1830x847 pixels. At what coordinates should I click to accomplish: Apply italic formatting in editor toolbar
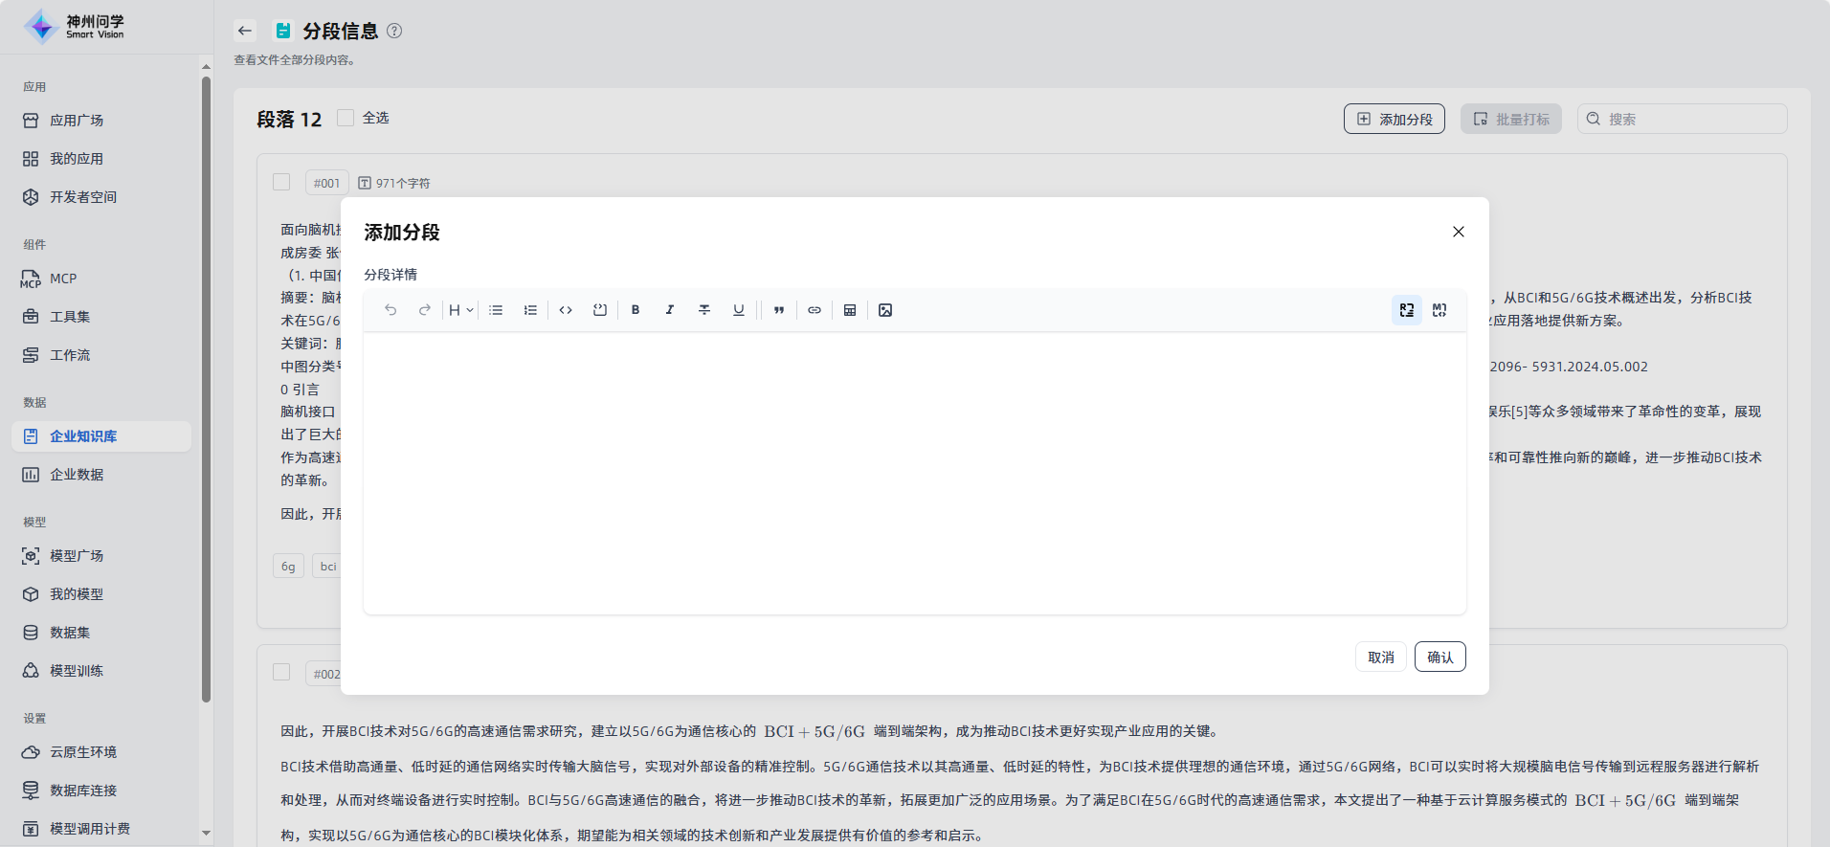click(670, 310)
